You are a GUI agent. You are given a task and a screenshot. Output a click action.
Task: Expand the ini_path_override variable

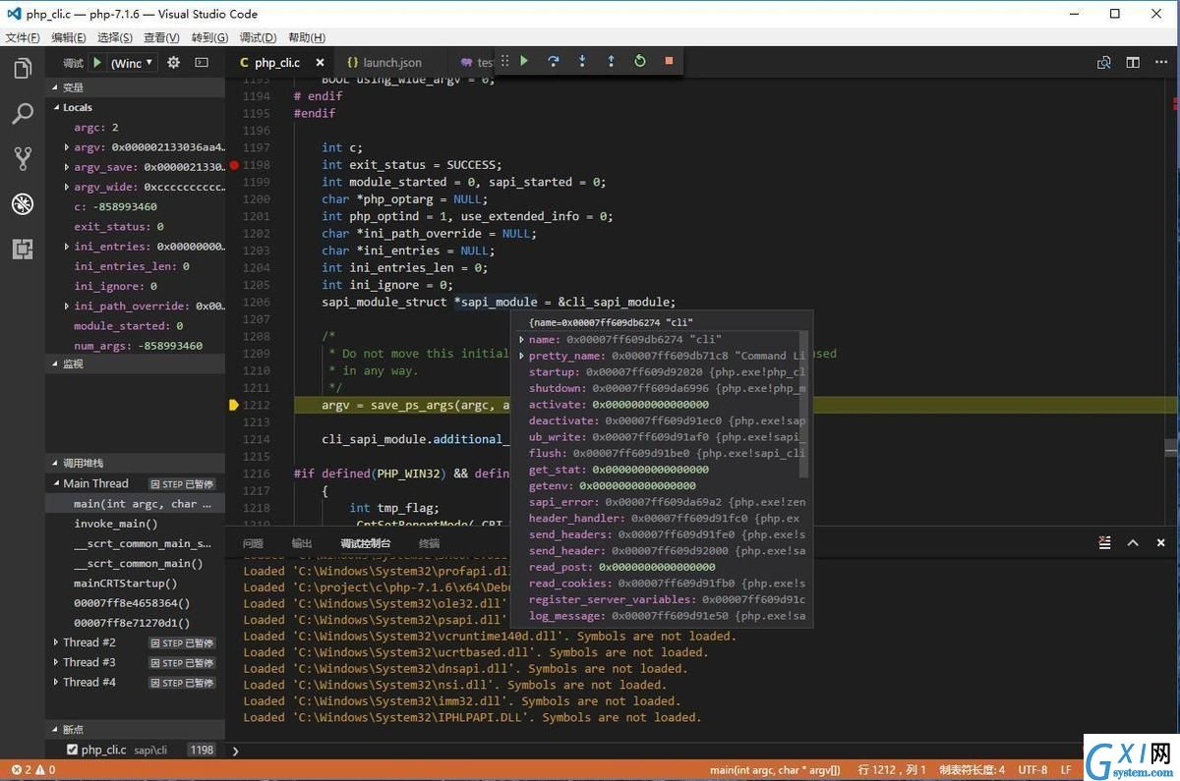pyautogui.click(x=67, y=306)
